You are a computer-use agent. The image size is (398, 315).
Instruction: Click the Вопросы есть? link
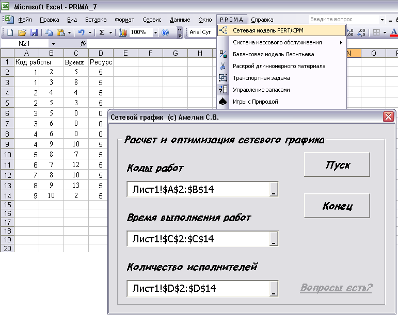pyautogui.click(x=336, y=288)
